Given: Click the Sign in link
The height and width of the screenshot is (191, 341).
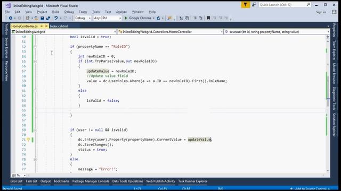Looking at the screenshot, I should 321,12.
